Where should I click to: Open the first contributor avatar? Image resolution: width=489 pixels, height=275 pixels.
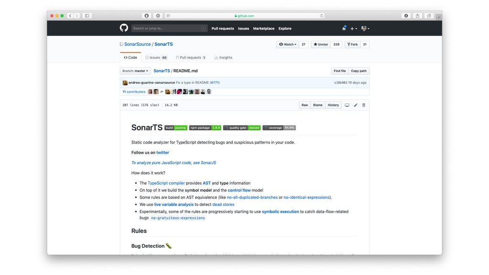point(150,92)
